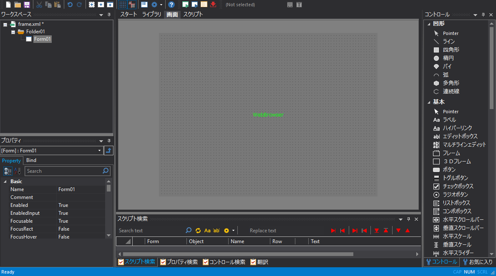Screen dimensions: 496x276
Task: Click the search magnifier in script search
Action: [x=189, y=230]
